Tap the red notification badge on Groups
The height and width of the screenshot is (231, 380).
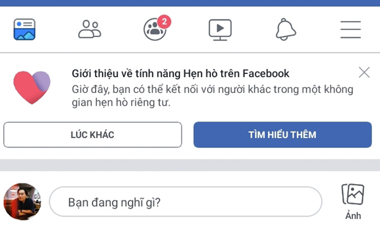point(164,22)
